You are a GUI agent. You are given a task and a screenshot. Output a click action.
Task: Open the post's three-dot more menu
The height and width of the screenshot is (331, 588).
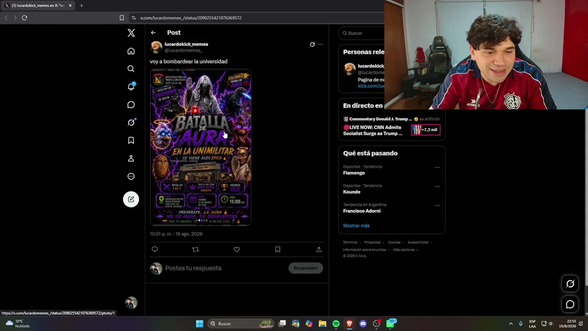(321, 44)
